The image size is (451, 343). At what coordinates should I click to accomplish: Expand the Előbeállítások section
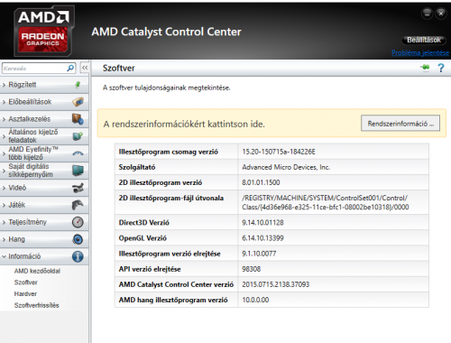[4, 102]
